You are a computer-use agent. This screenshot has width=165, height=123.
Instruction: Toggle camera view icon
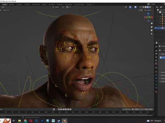[x=152, y=30]
